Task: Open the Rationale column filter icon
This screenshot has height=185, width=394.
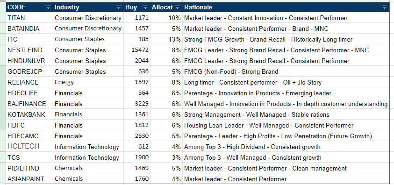Action: coord(385,7)
